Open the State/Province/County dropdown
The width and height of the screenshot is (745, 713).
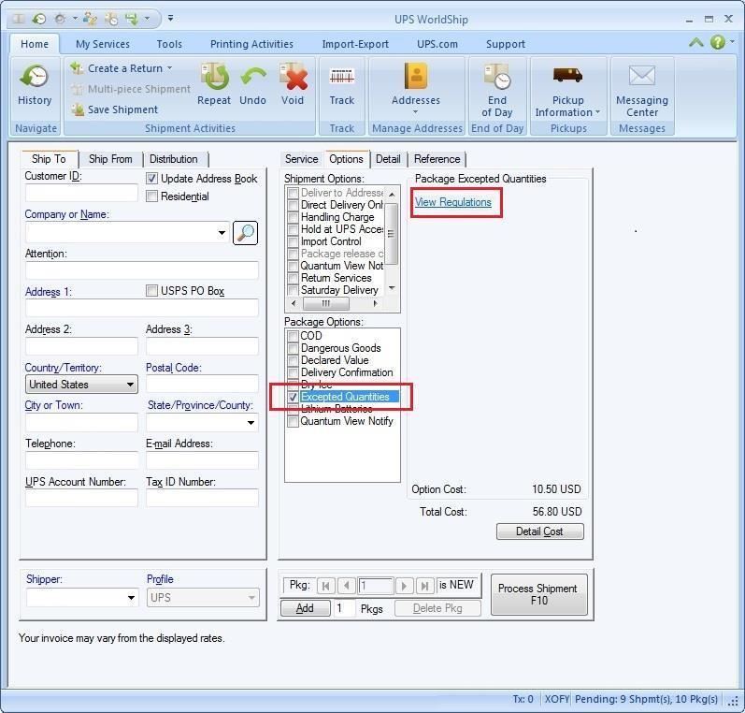(251, 422)
